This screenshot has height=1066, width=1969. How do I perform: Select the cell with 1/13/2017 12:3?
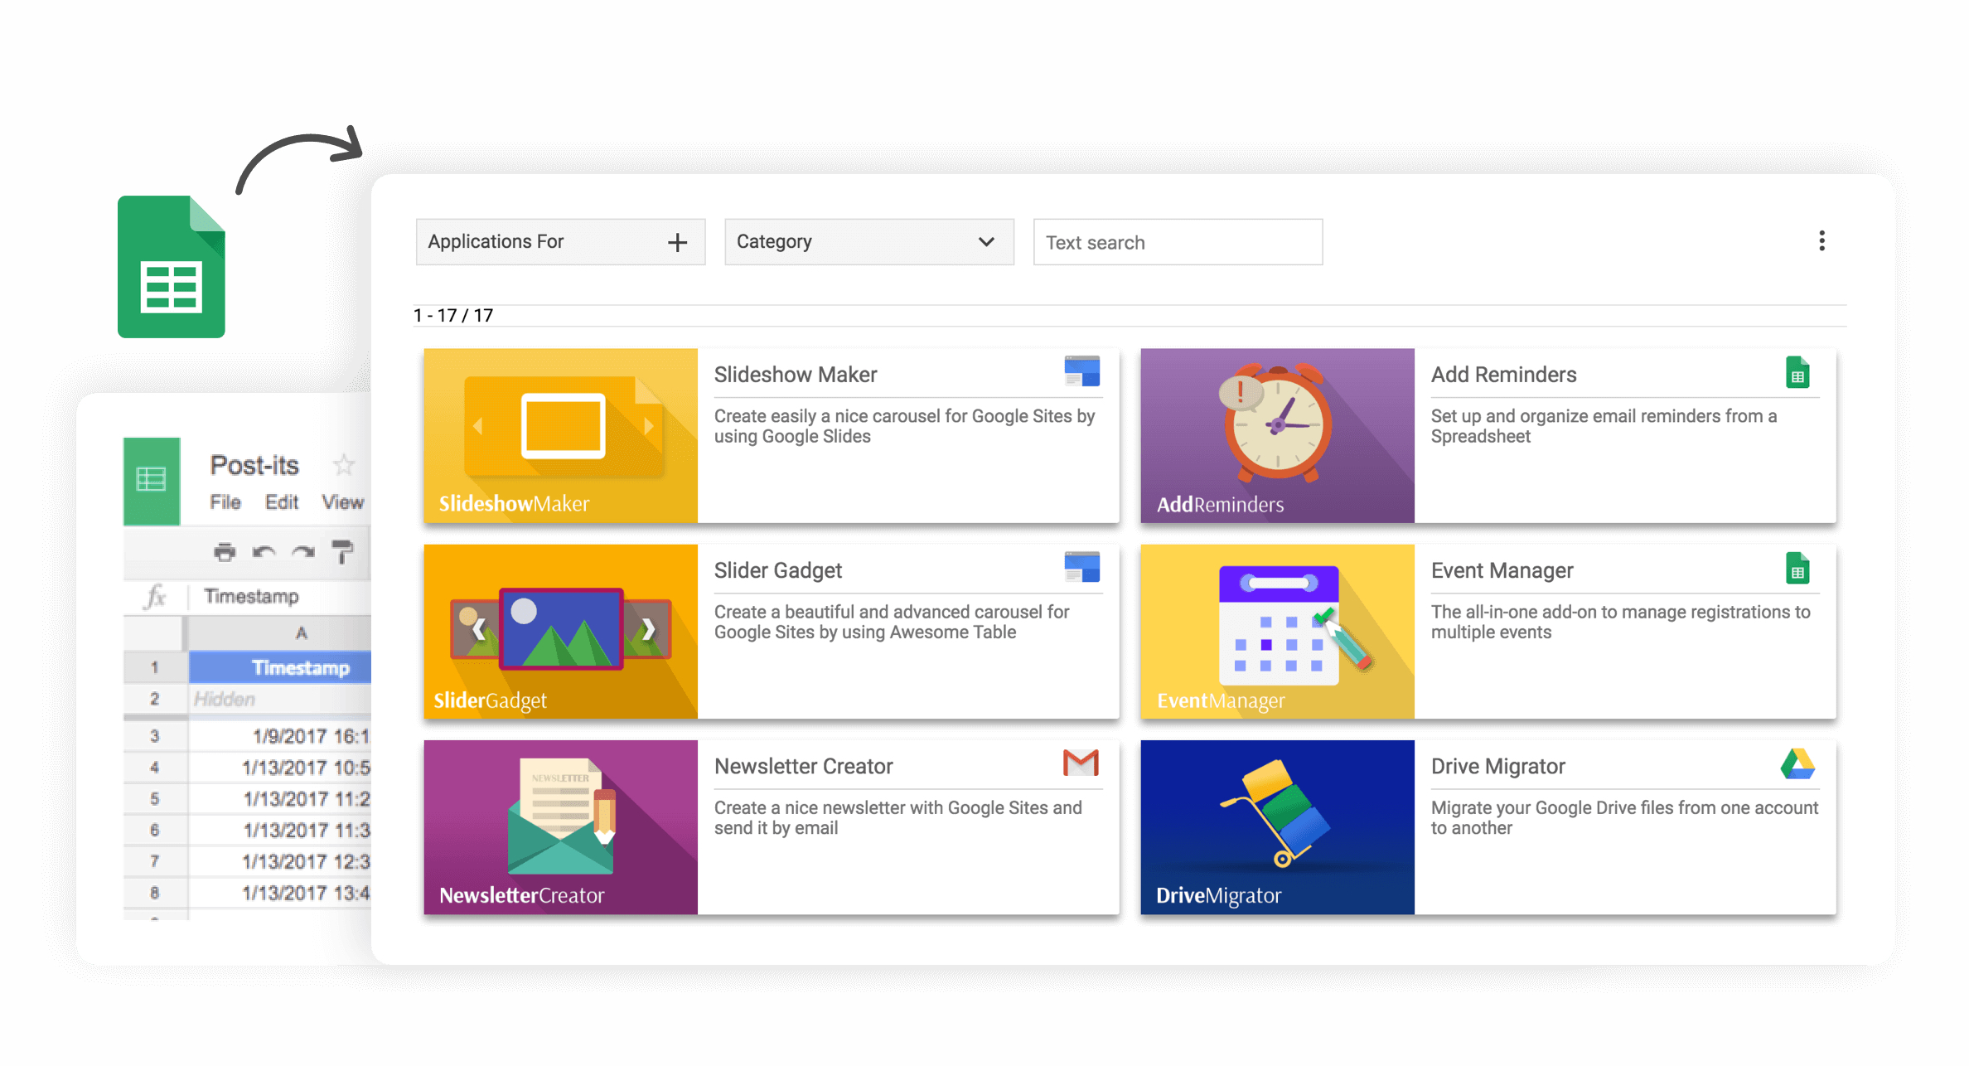pos(280,862)
